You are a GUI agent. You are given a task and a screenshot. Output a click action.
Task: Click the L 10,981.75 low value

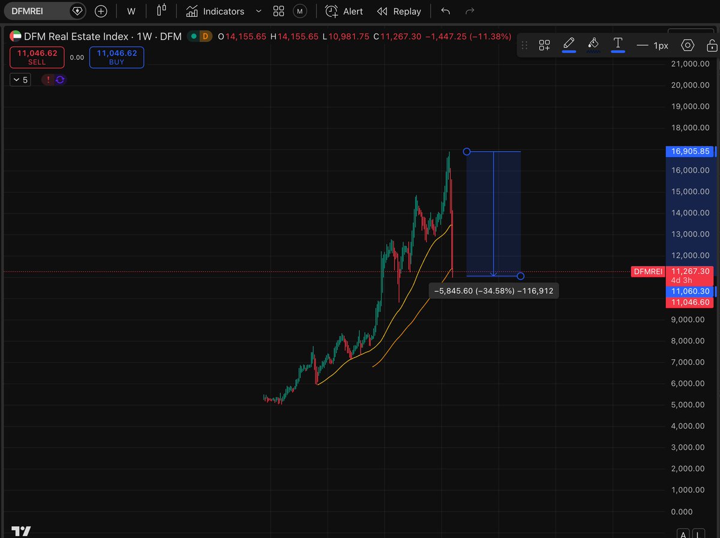(346, 37)
